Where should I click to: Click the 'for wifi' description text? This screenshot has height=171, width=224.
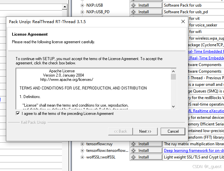195,32
